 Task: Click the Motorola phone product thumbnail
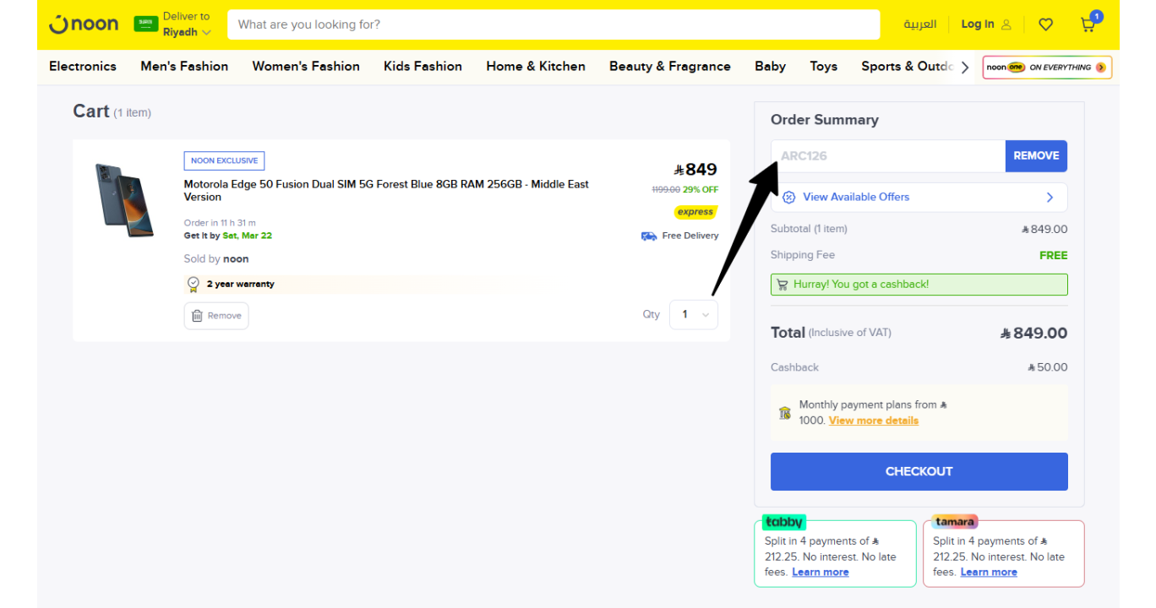[x=125, y=199]
